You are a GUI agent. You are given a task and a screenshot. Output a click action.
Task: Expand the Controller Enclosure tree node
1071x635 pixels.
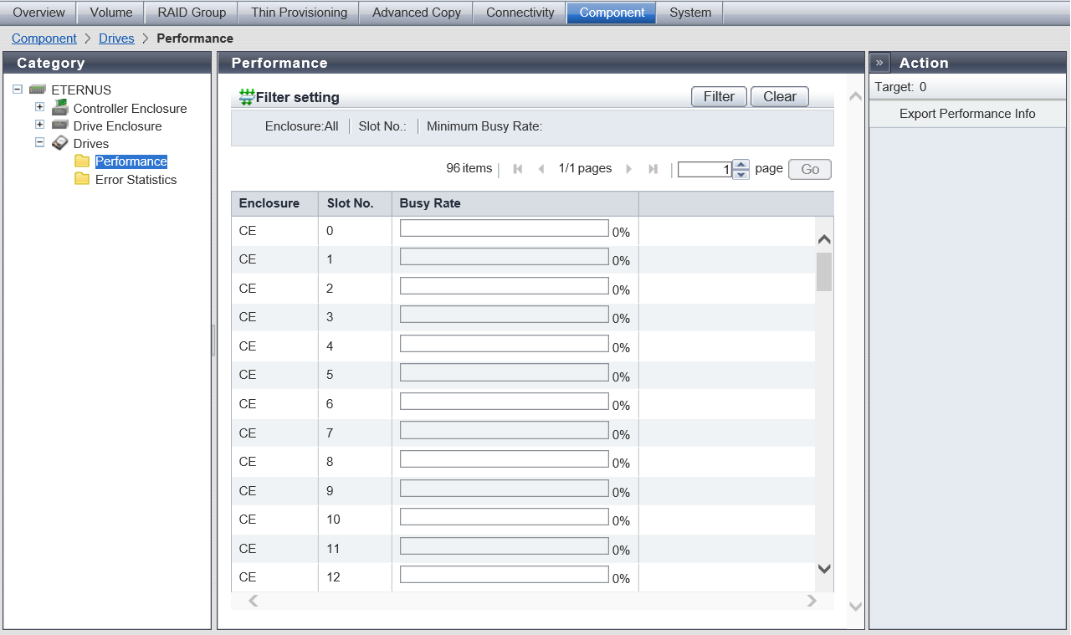coord(39,107)
